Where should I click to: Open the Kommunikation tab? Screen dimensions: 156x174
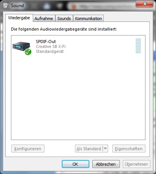pyautogui.click(x=89, y=18)
